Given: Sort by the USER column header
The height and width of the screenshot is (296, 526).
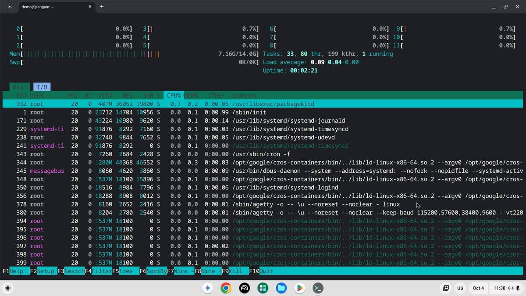Looking at the screenshot, I should [37, 95].
